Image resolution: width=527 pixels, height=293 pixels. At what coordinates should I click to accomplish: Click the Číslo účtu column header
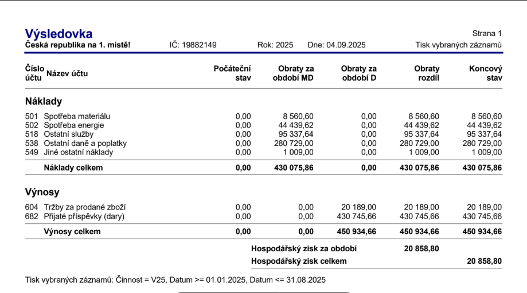(34, 73)
